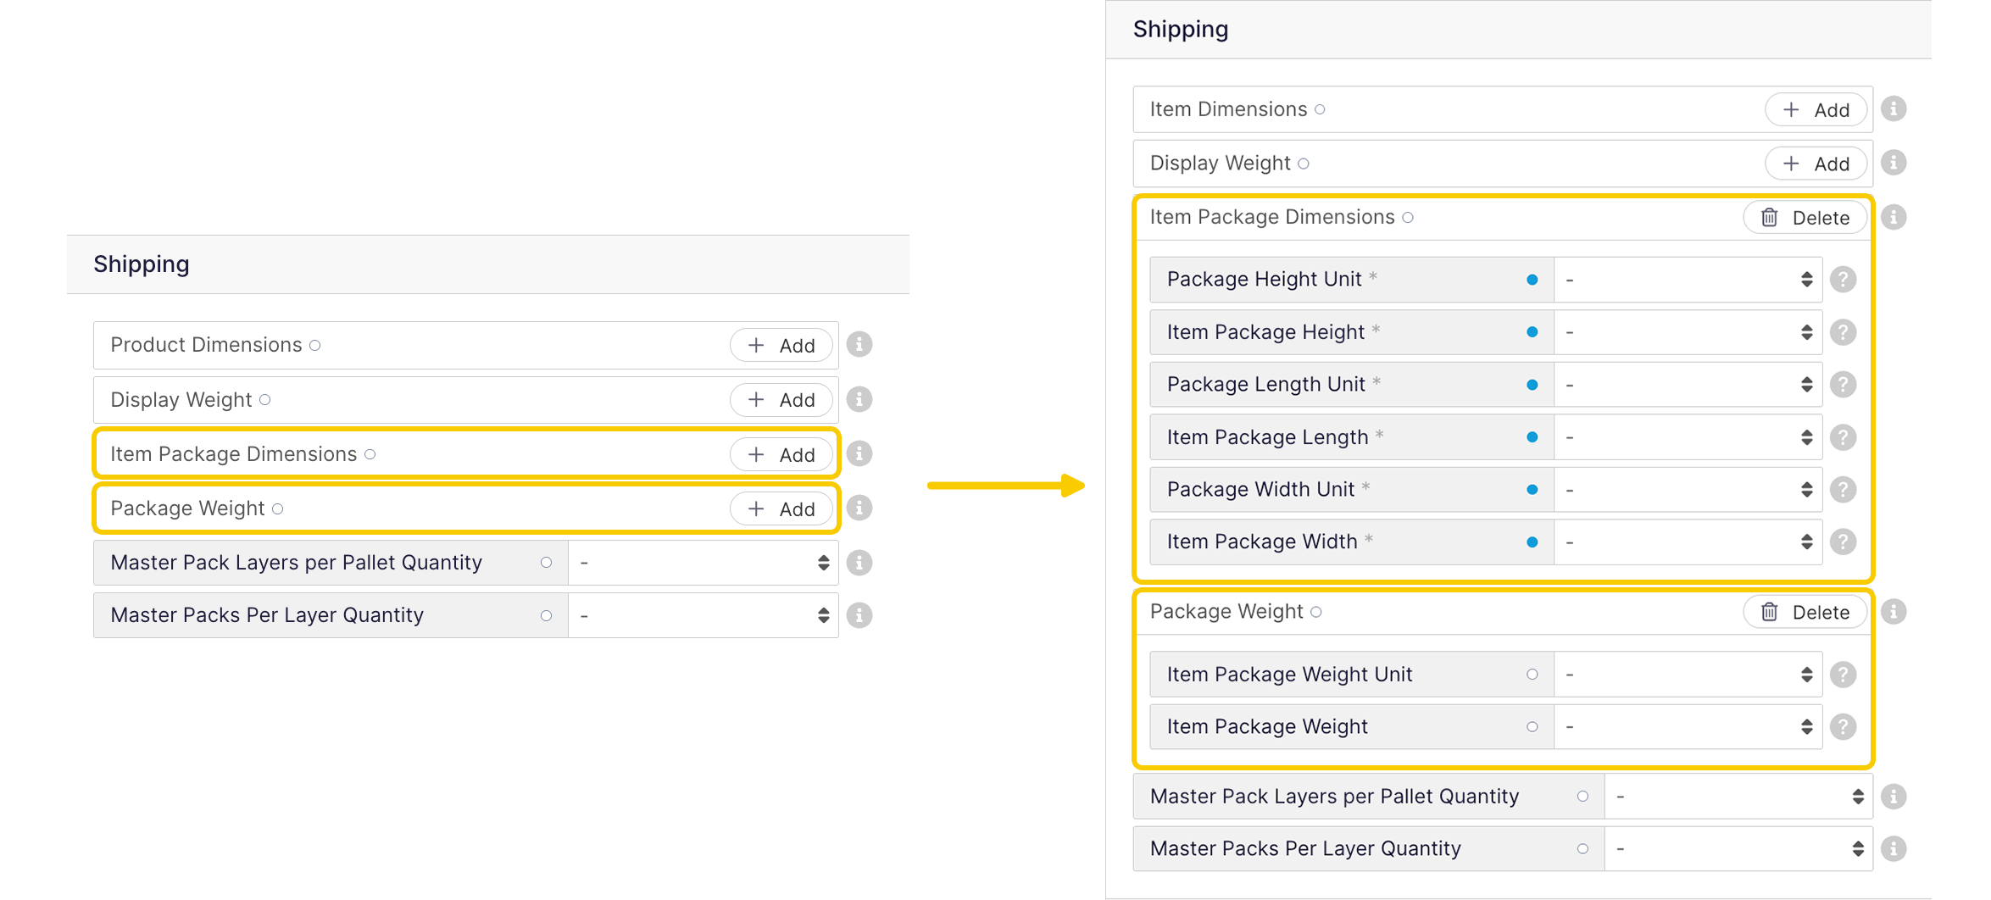Delete the Item Package Dimensions group
The width and height of the screenshot is (1991, 900).
coord(1805,218)
